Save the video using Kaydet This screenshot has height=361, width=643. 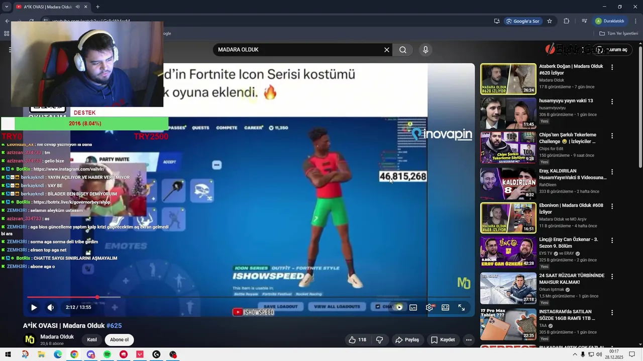point(443,340)
